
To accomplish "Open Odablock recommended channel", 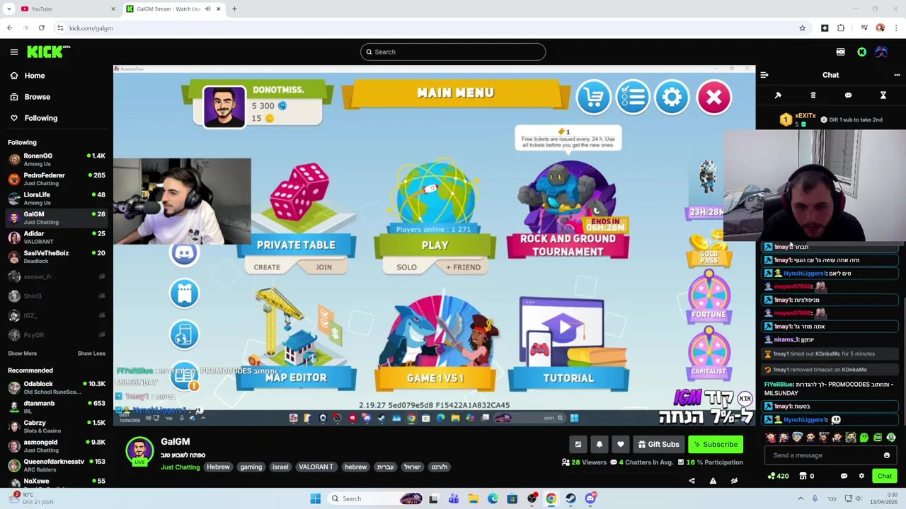I will click(57, 387).
